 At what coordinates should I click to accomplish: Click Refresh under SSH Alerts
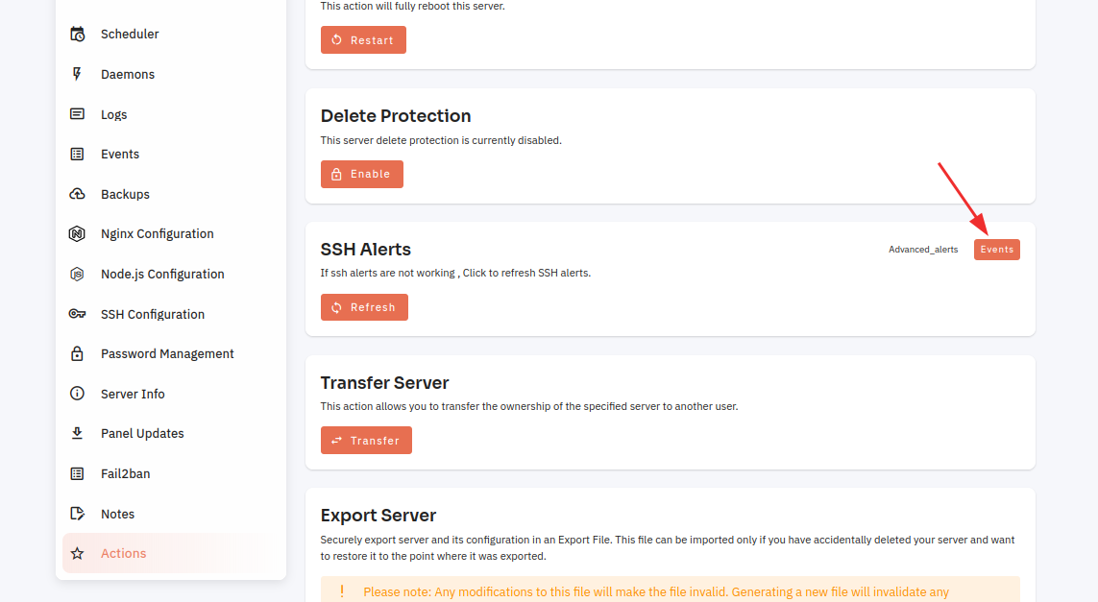tap(364, 307)
